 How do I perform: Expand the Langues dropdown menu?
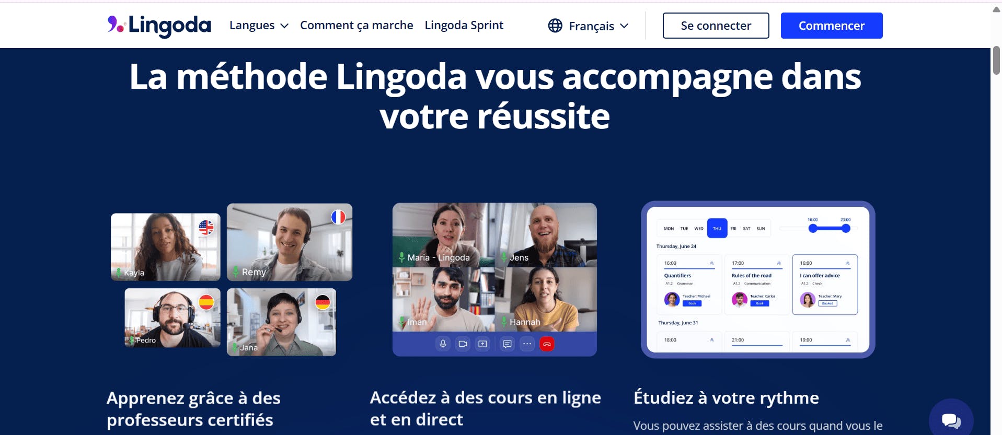(259, 26)
